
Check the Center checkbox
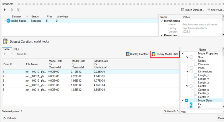tap(191, 86)
